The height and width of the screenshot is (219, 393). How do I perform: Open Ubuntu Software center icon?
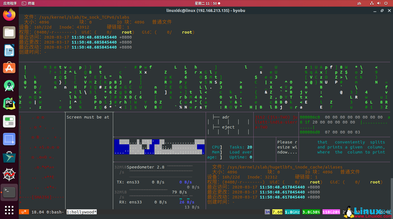(x=9, y=68)
